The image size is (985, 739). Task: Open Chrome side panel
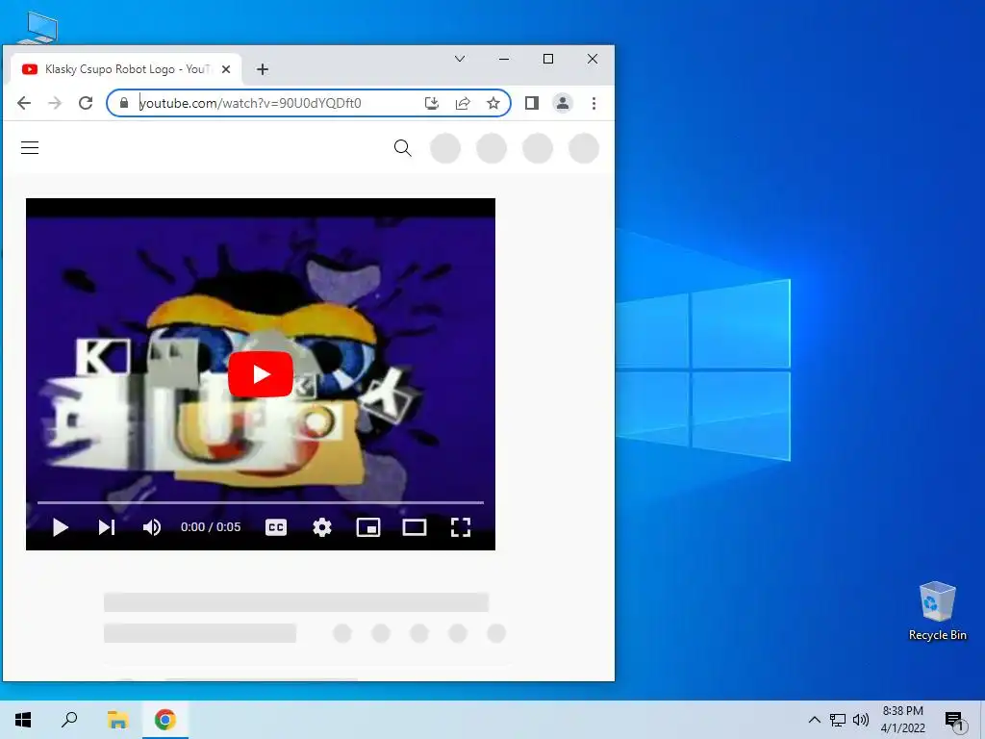tap(531, 103)
